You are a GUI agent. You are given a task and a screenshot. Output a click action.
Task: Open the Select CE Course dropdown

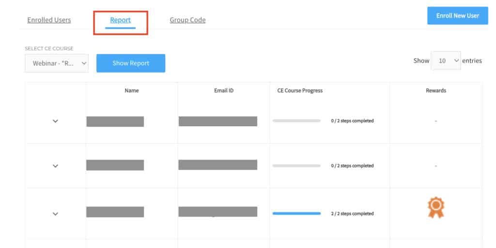(57, 63)
